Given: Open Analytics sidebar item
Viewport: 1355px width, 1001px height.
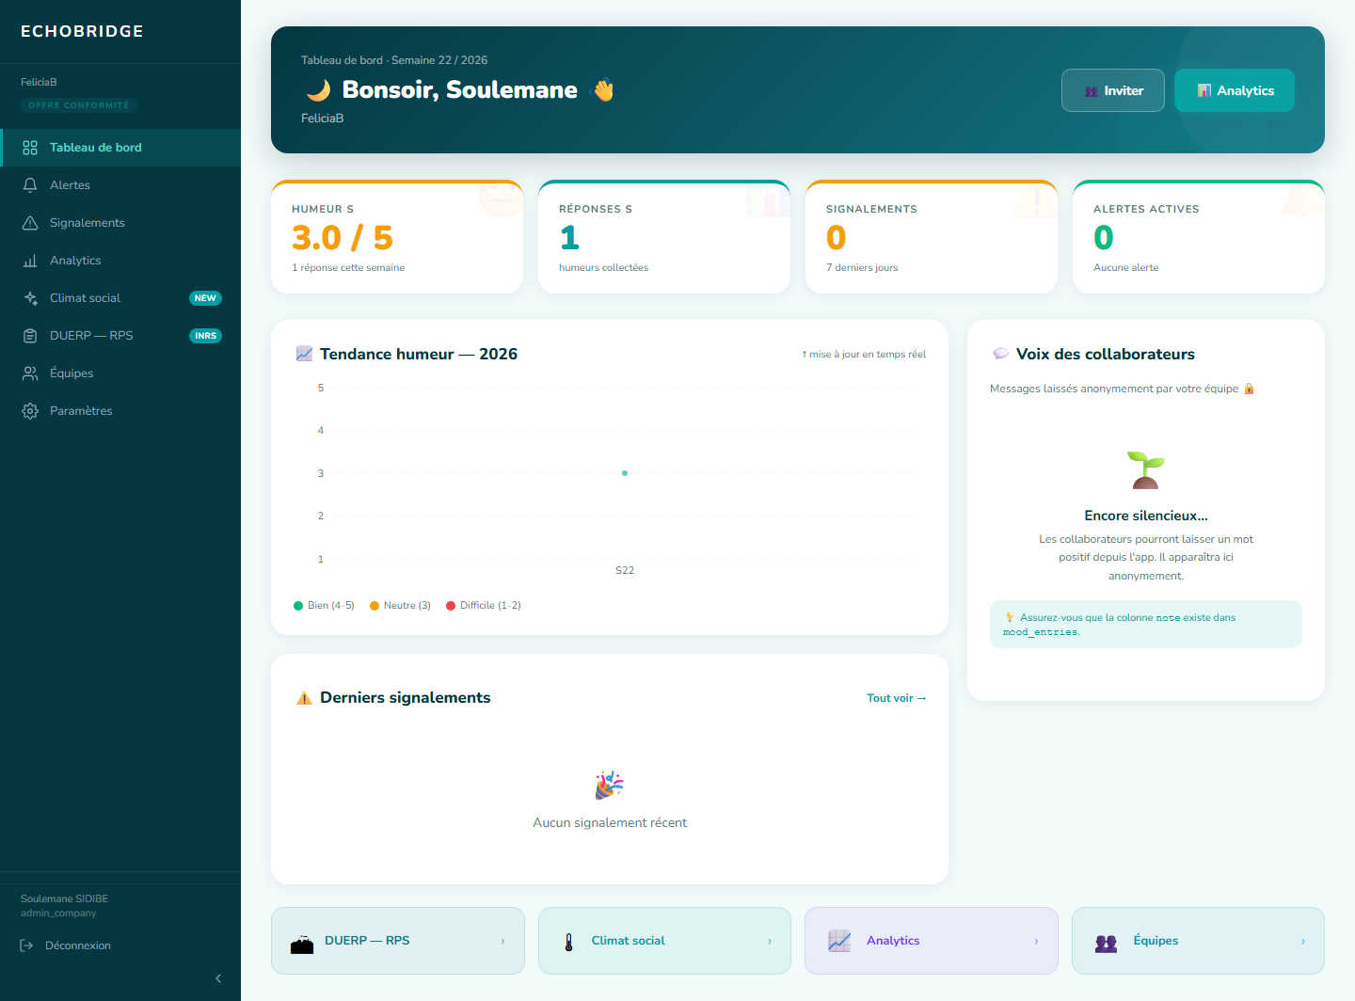Looking at the screenshot, I should [x=120, y=261].
